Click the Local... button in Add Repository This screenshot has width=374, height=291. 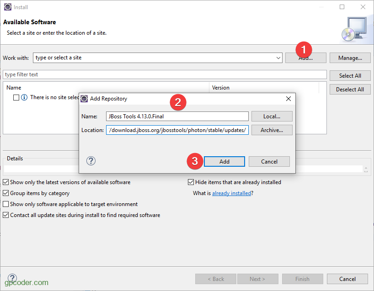click(x=272, y=116)
